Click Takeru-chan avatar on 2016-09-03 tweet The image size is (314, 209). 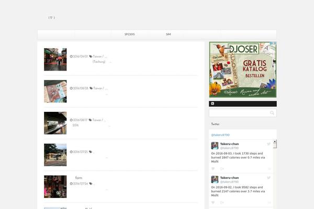click(215, 146)
